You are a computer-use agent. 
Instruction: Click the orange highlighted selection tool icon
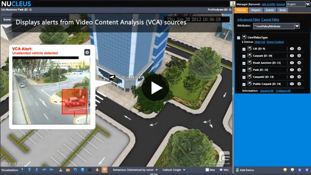click(104, 170)
